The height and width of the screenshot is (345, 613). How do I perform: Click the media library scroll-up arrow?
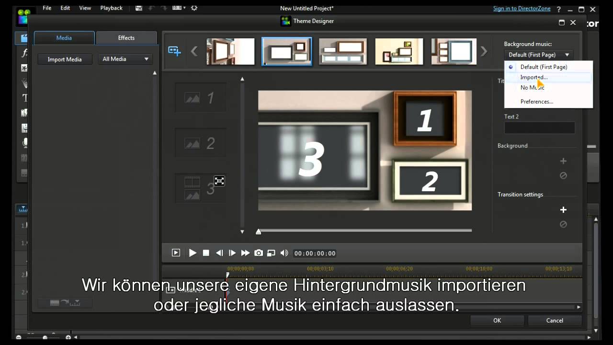tap(155, 73)
